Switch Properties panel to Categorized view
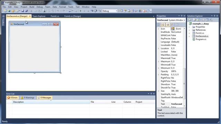 [x=159, y=24]
